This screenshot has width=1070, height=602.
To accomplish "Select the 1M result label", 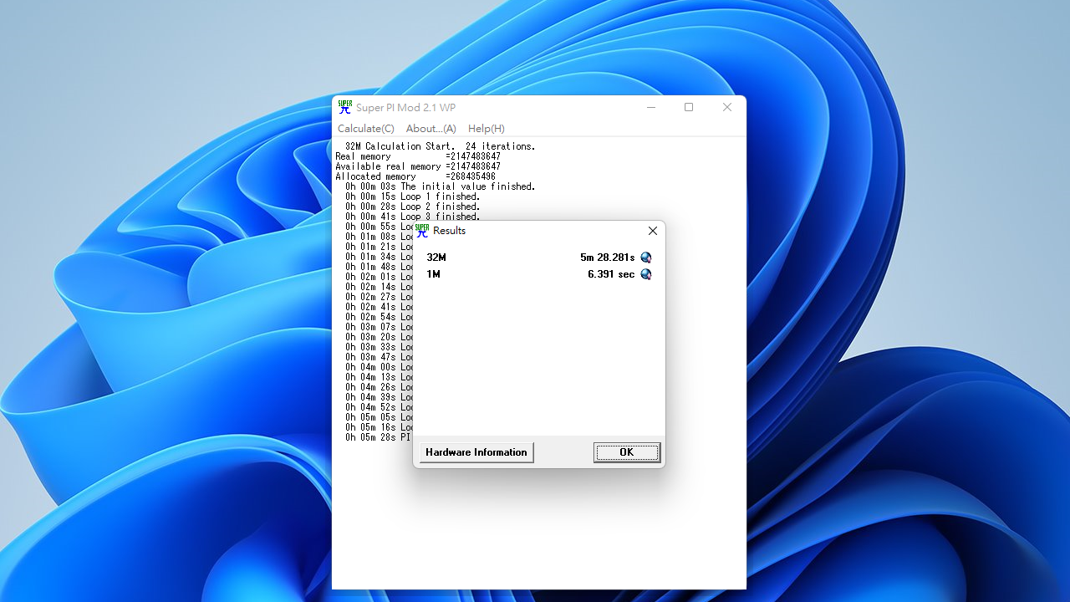I will coord(433,274).
